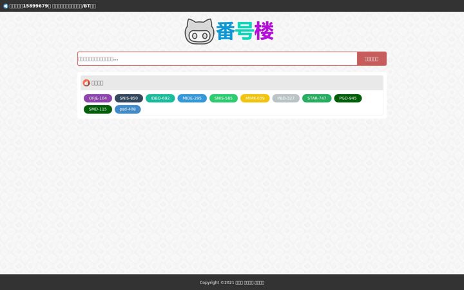Select the SNIS-585 tag

click(224, 98)
